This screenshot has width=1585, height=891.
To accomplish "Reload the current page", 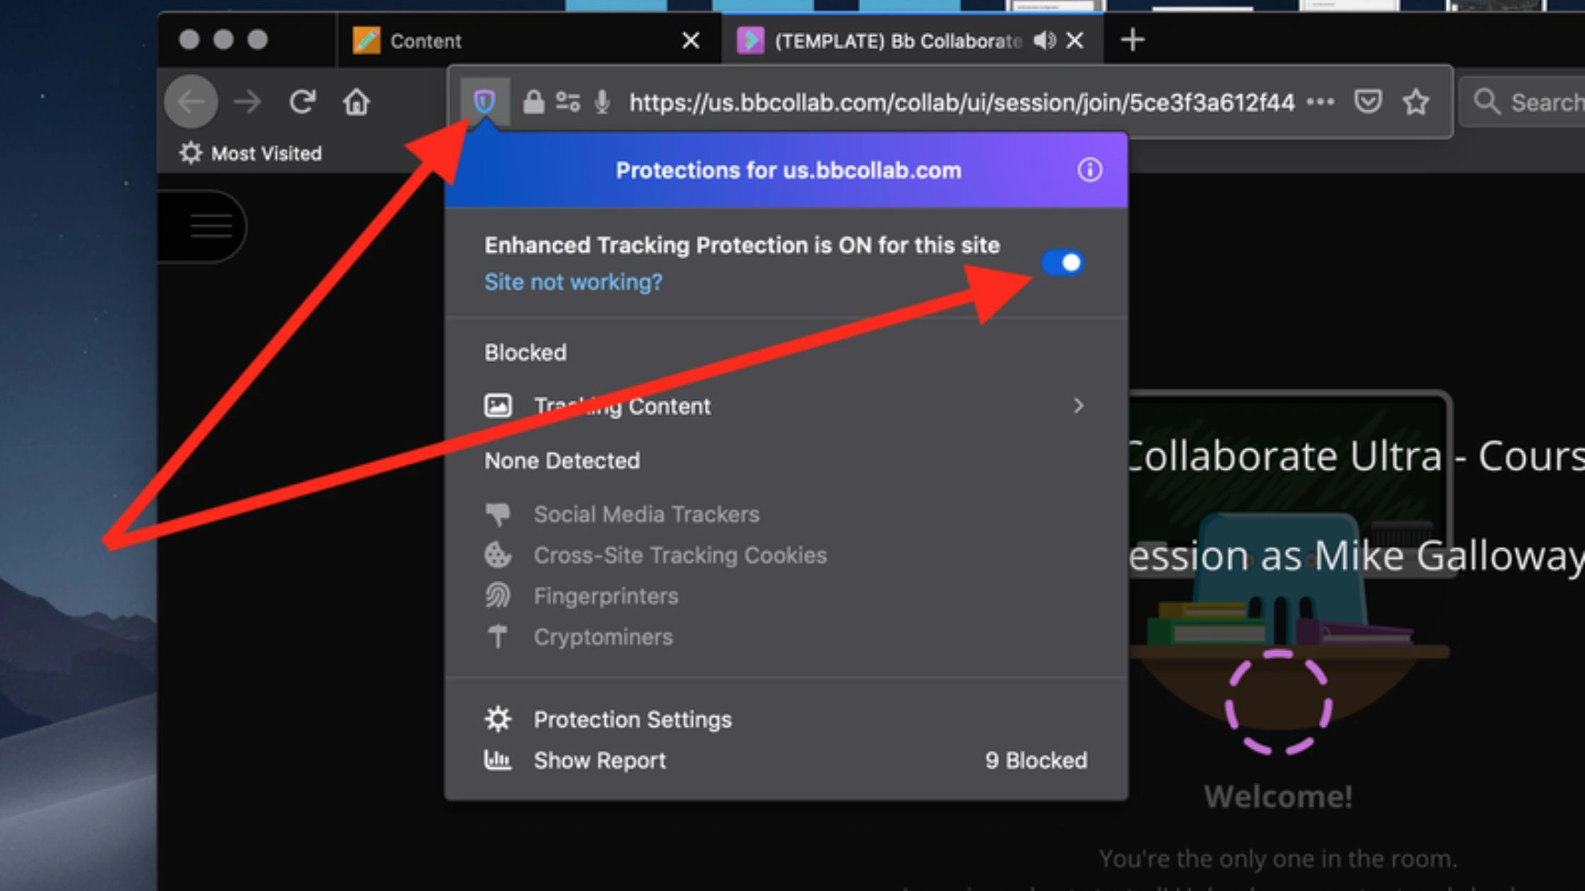I will click(x=302, y=101).
